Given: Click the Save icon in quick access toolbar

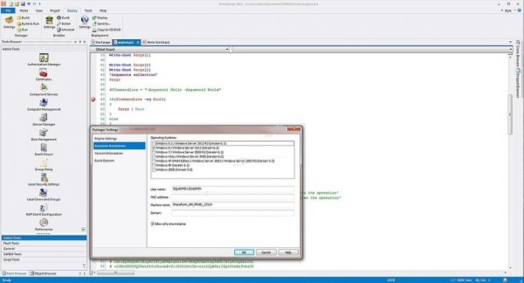Looking at the screenshot, I should pos(23,4).
